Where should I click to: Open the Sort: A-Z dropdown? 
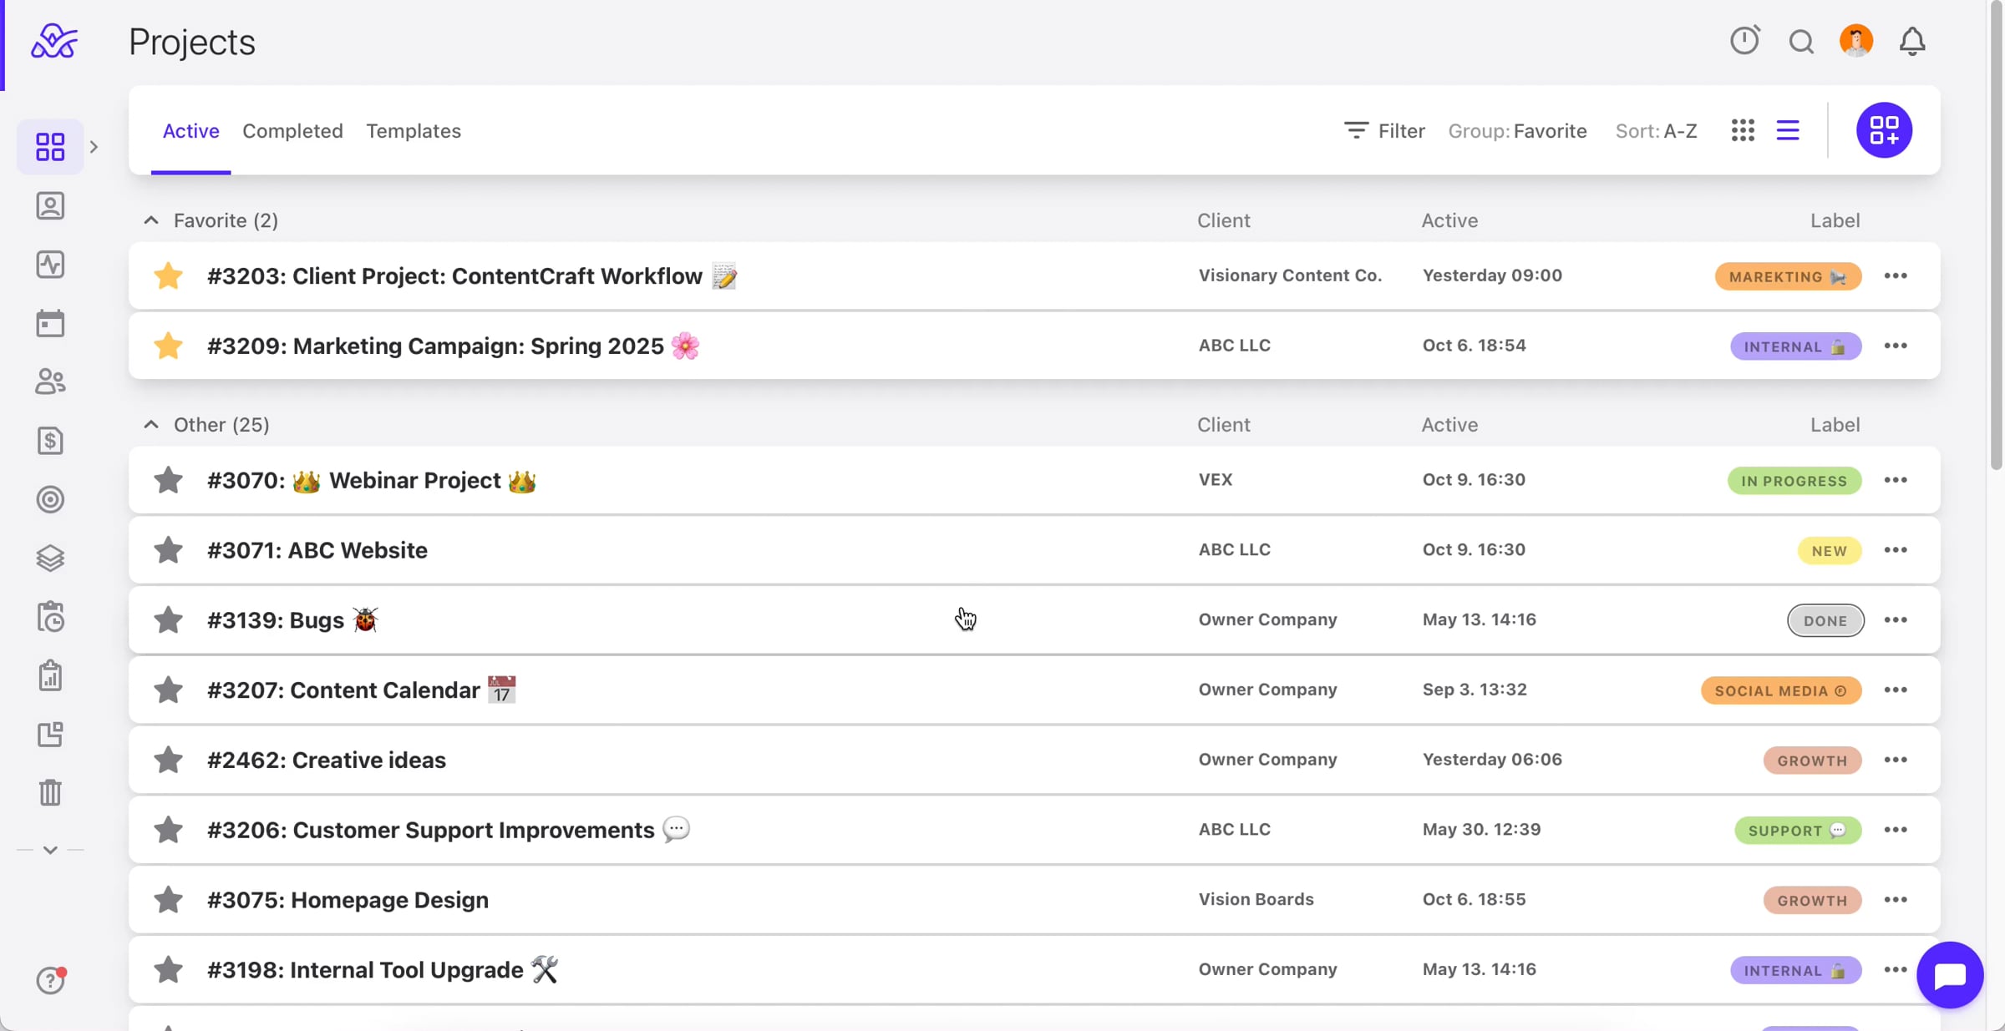1656,131
